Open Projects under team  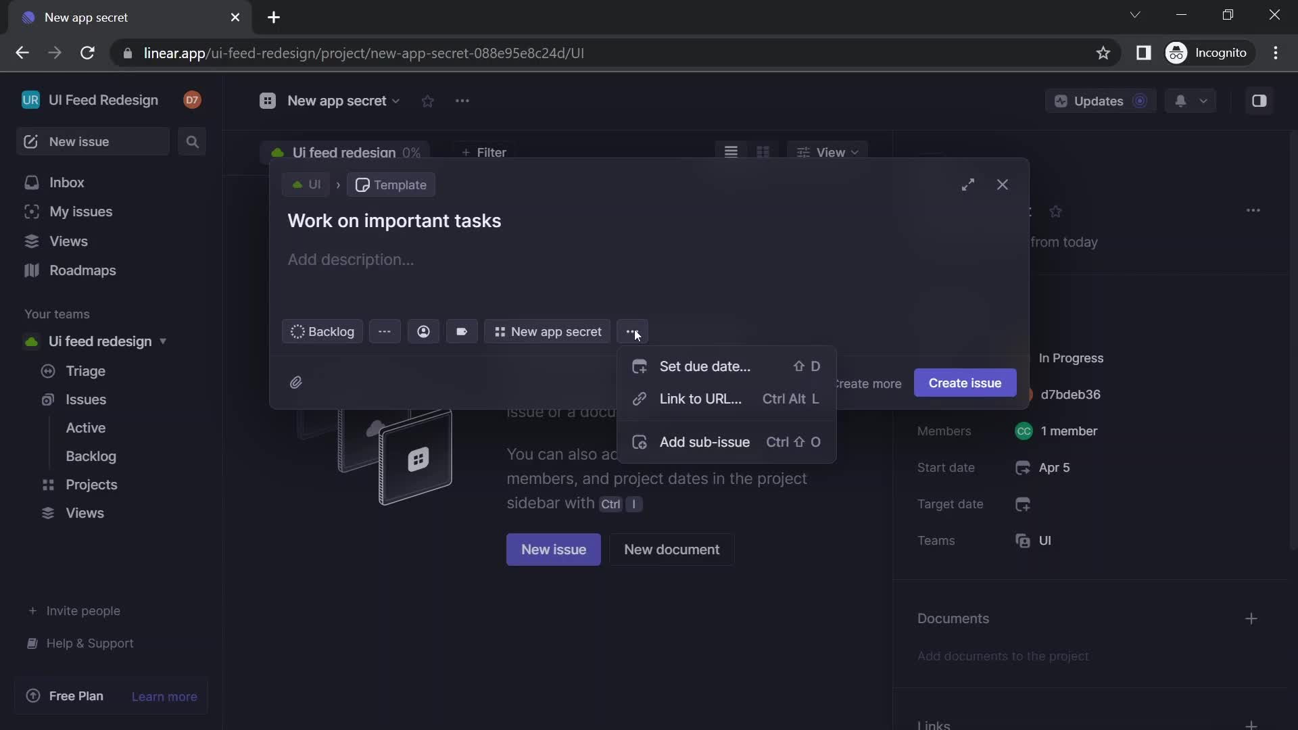[91, 485]
